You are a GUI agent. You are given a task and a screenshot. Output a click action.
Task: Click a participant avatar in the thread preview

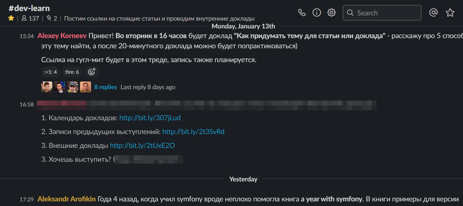[x=47, y=87]
